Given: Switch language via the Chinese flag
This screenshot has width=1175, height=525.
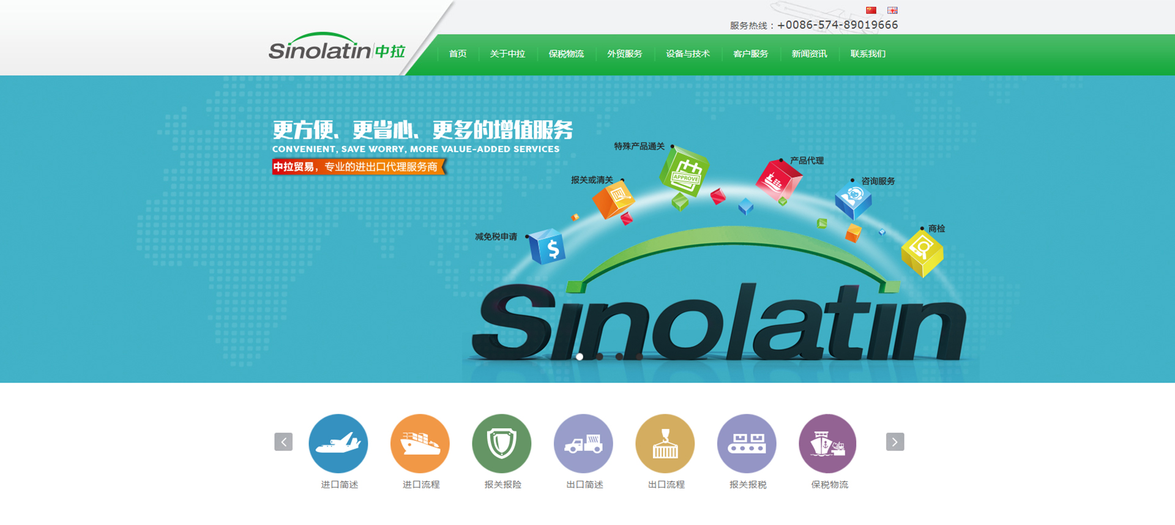Looking at the screenshot, I should pyautogui.click(x=871, y=10).
